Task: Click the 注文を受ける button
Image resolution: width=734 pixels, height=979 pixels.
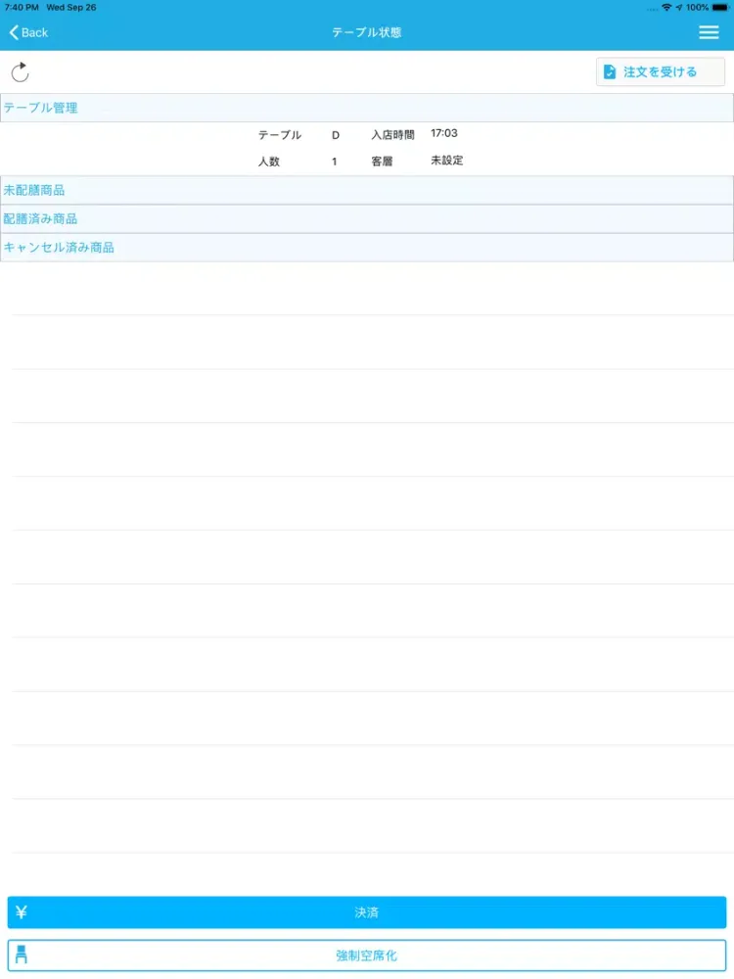Action: click(661, 71)
